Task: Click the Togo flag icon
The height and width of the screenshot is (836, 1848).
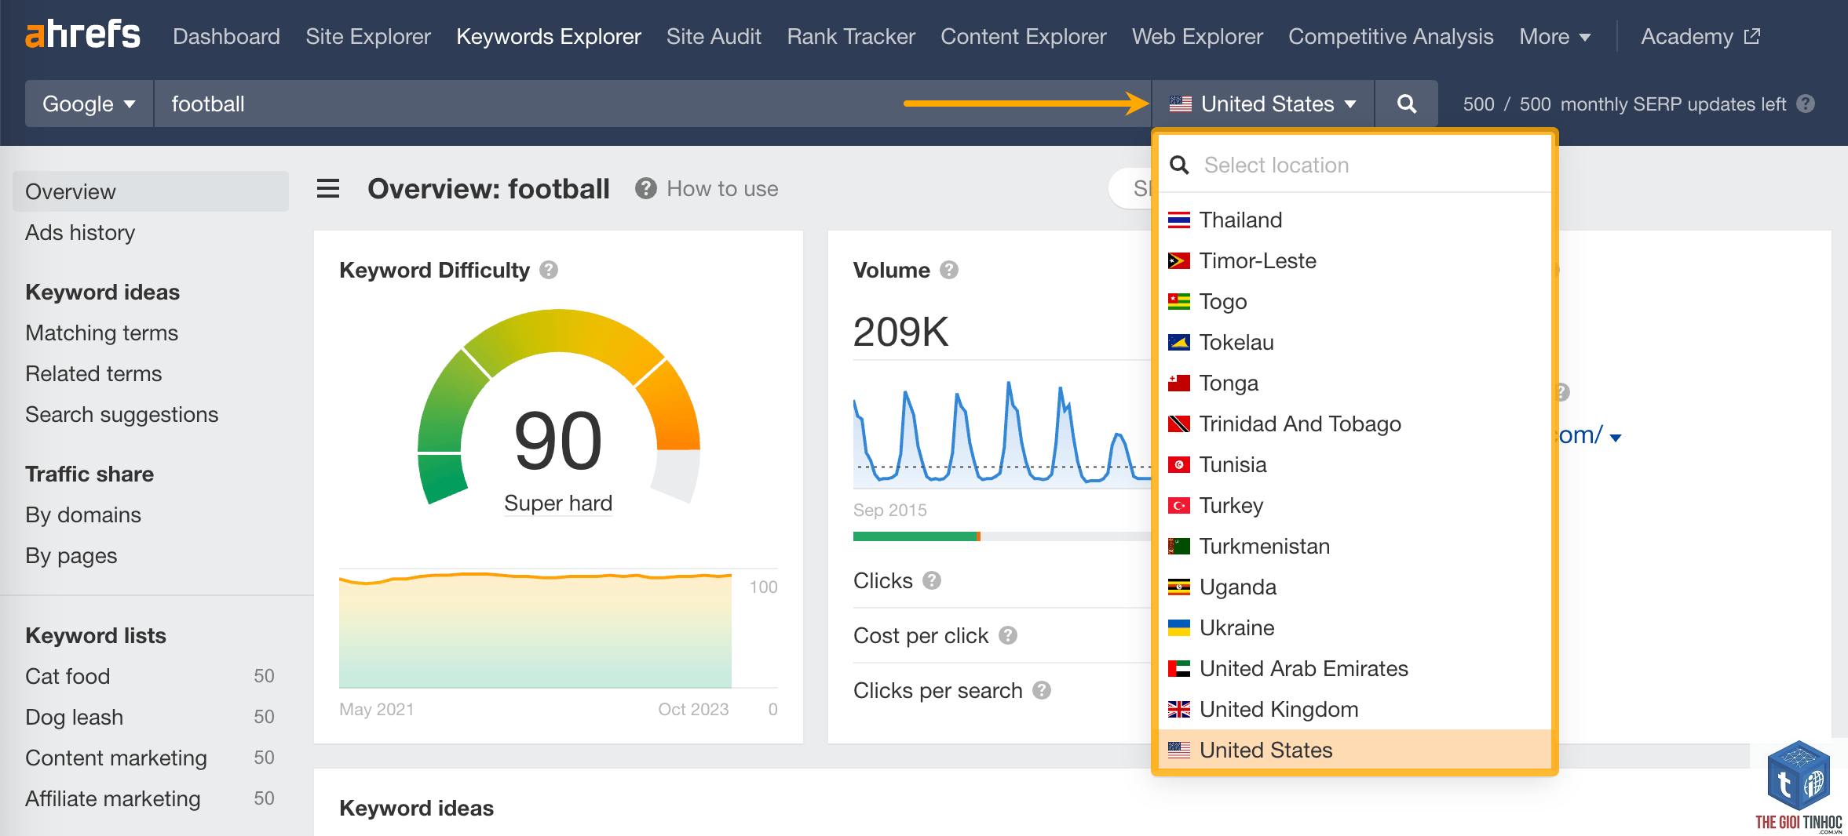Action: [x=1178, y=301]
